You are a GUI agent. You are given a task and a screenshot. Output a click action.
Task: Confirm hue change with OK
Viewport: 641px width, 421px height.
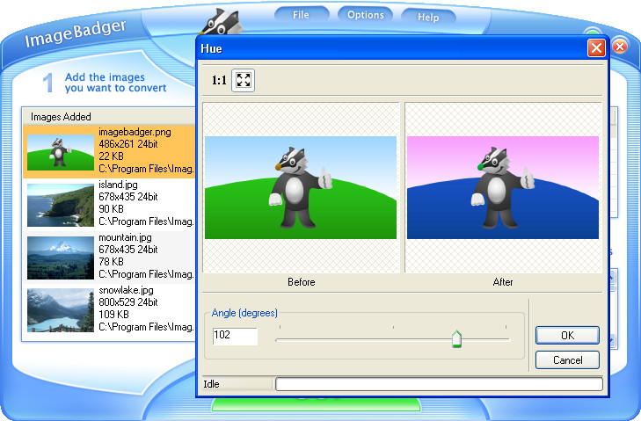[x=567, y=335]
